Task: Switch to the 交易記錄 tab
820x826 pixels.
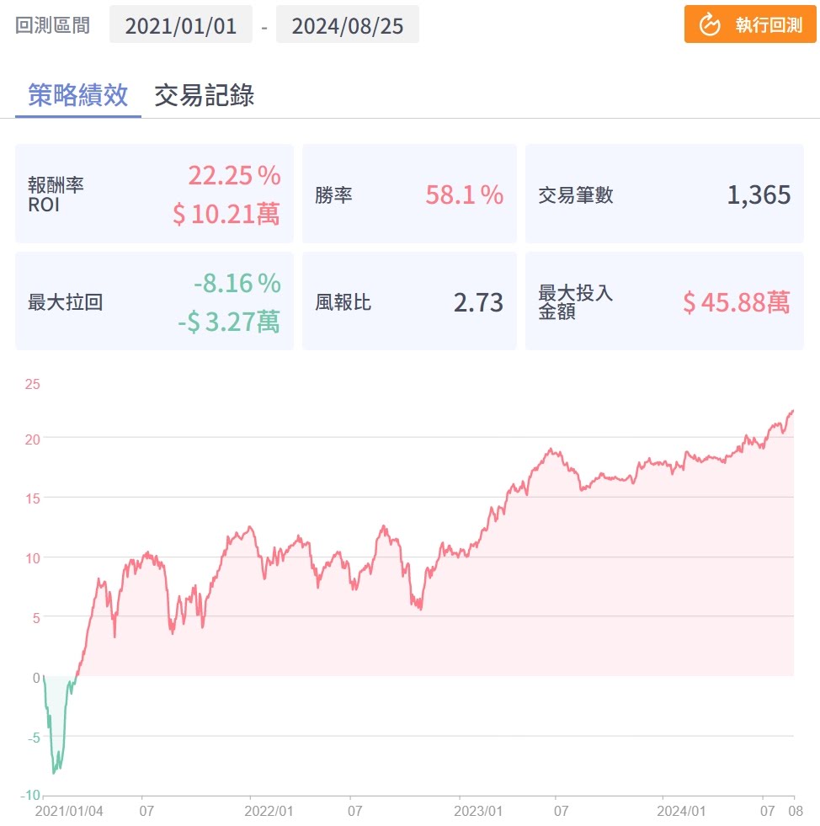Action: [204, 95]
